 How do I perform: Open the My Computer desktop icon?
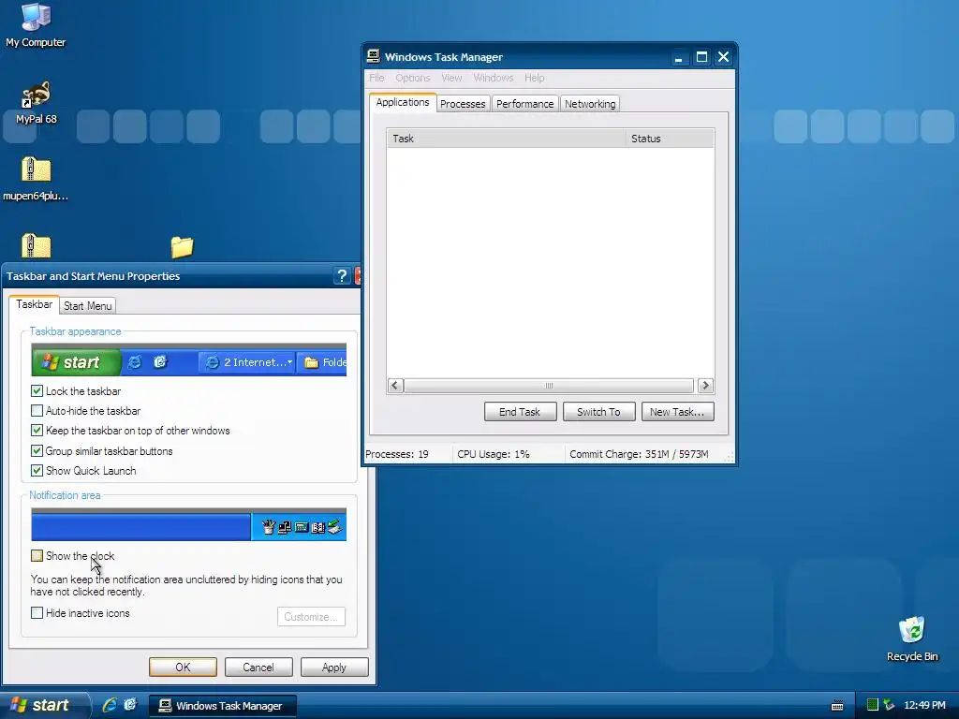point(36,25)
